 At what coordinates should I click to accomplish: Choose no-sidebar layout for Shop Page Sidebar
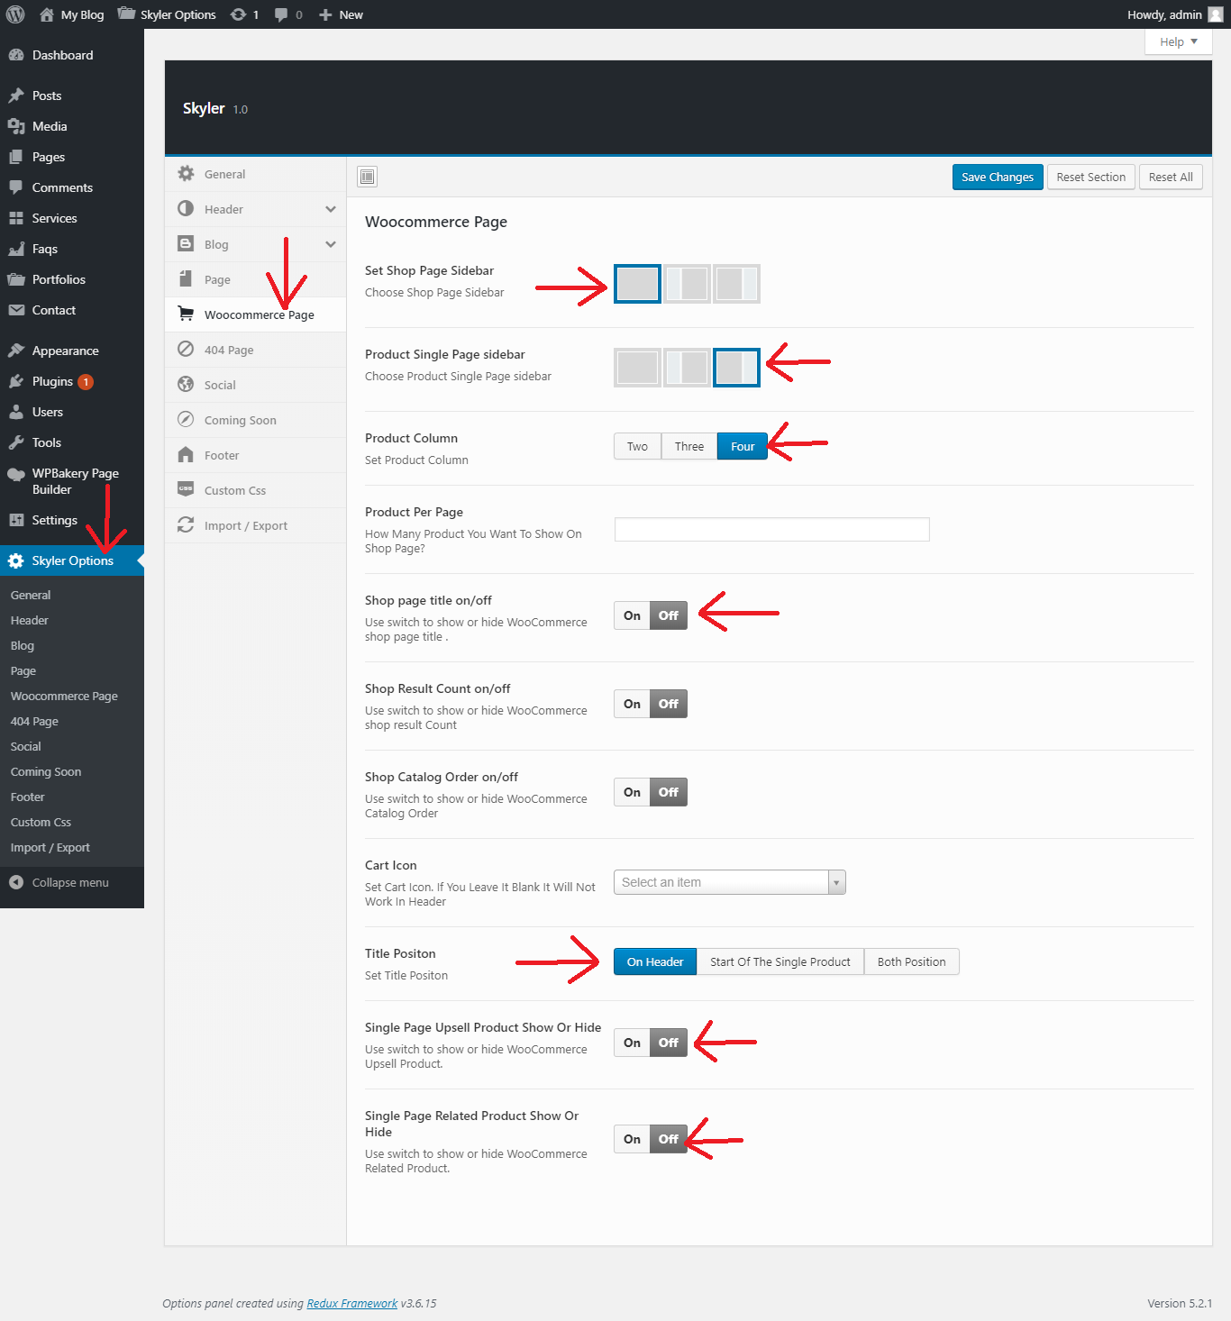coord(637,284)
